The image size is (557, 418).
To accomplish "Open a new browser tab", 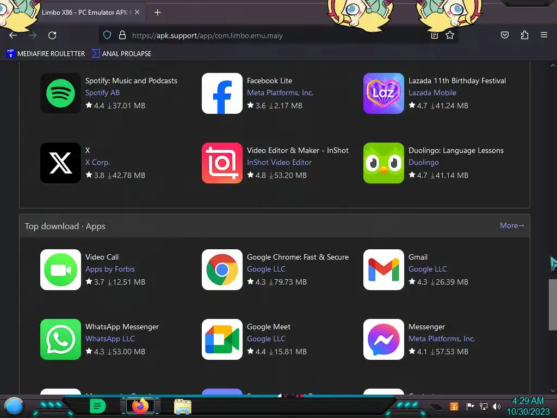I will [157, 13].
